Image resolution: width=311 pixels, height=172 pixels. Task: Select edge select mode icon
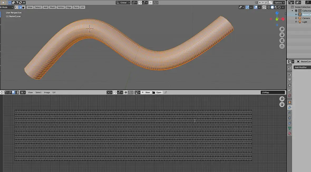coord(20,7)
